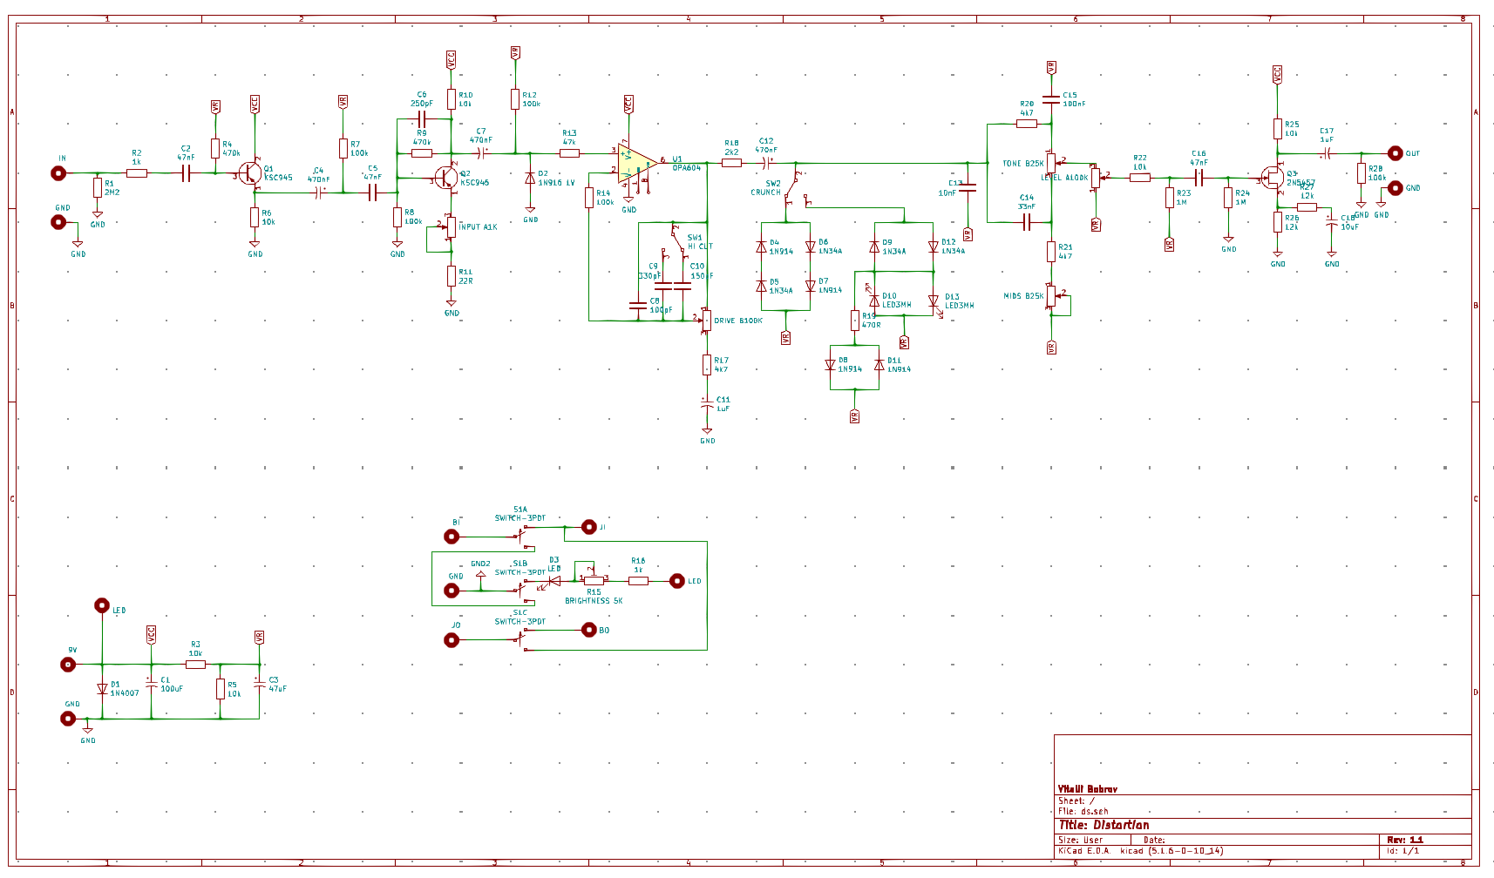This screenshot has width=1494, height=878.
Task: Select the INPUT A1K potentiometer symbol
Action: tap(450, 228)
